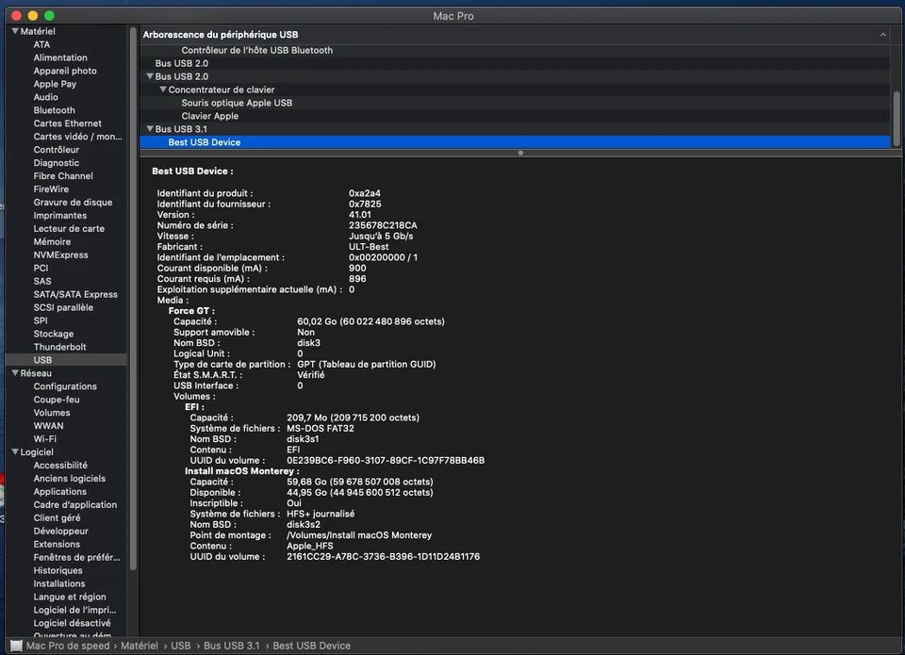Viewport: 905px width, 655px height.
Task: Open Gravure de disque category
Action: coord(73,203)
